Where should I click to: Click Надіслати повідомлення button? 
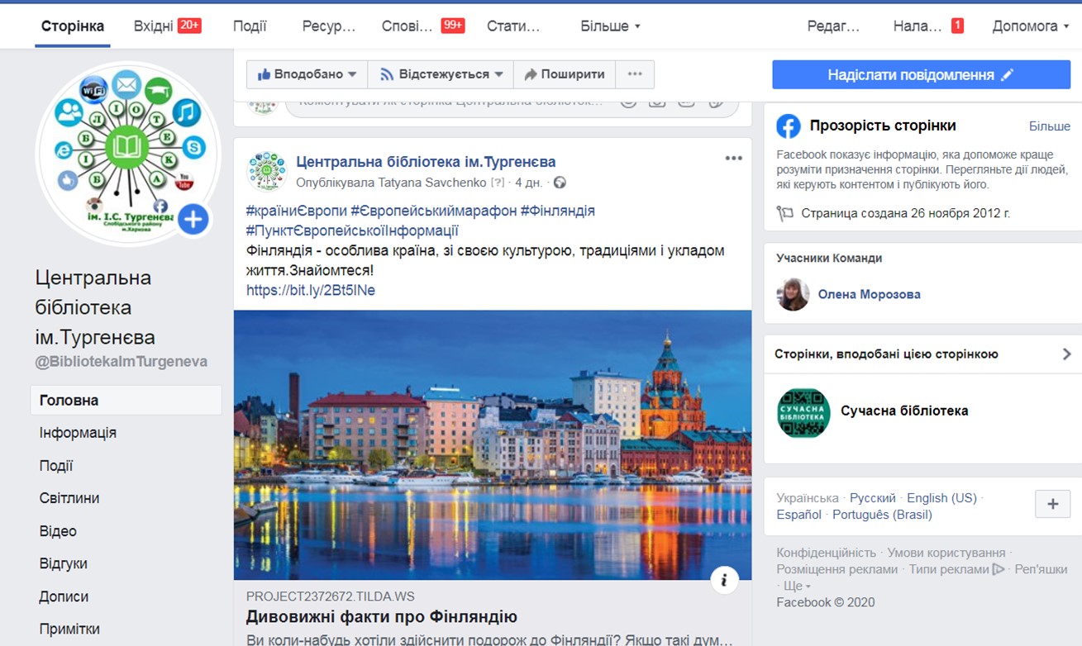click(921, 75)
